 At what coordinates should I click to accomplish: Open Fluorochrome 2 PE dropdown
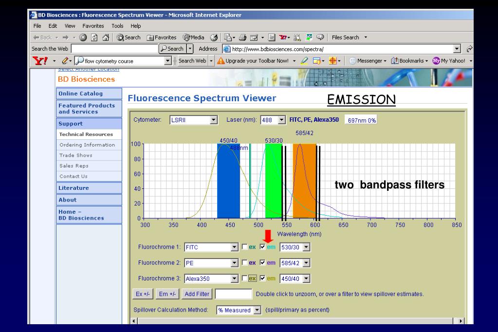pos(211,263)
